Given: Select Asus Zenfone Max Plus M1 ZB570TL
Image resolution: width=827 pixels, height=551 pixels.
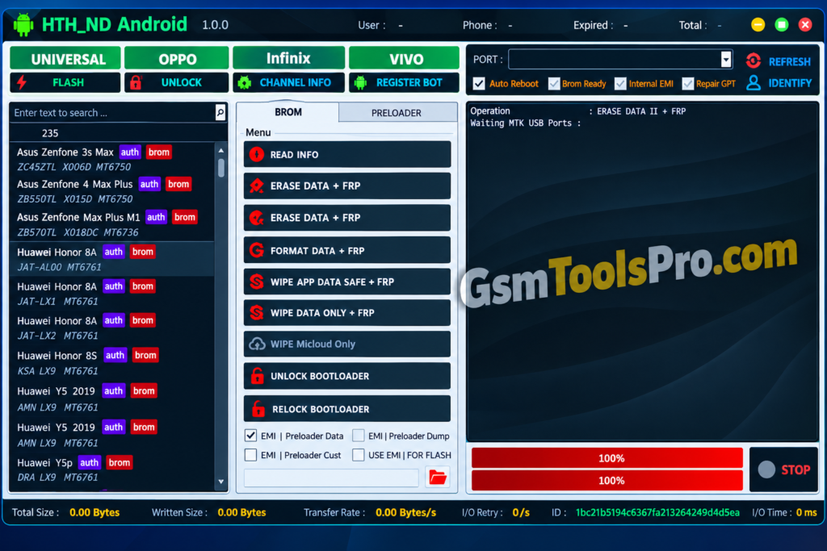Looking at the screenshot, I should pyautogui.click(x=111, y=224).
